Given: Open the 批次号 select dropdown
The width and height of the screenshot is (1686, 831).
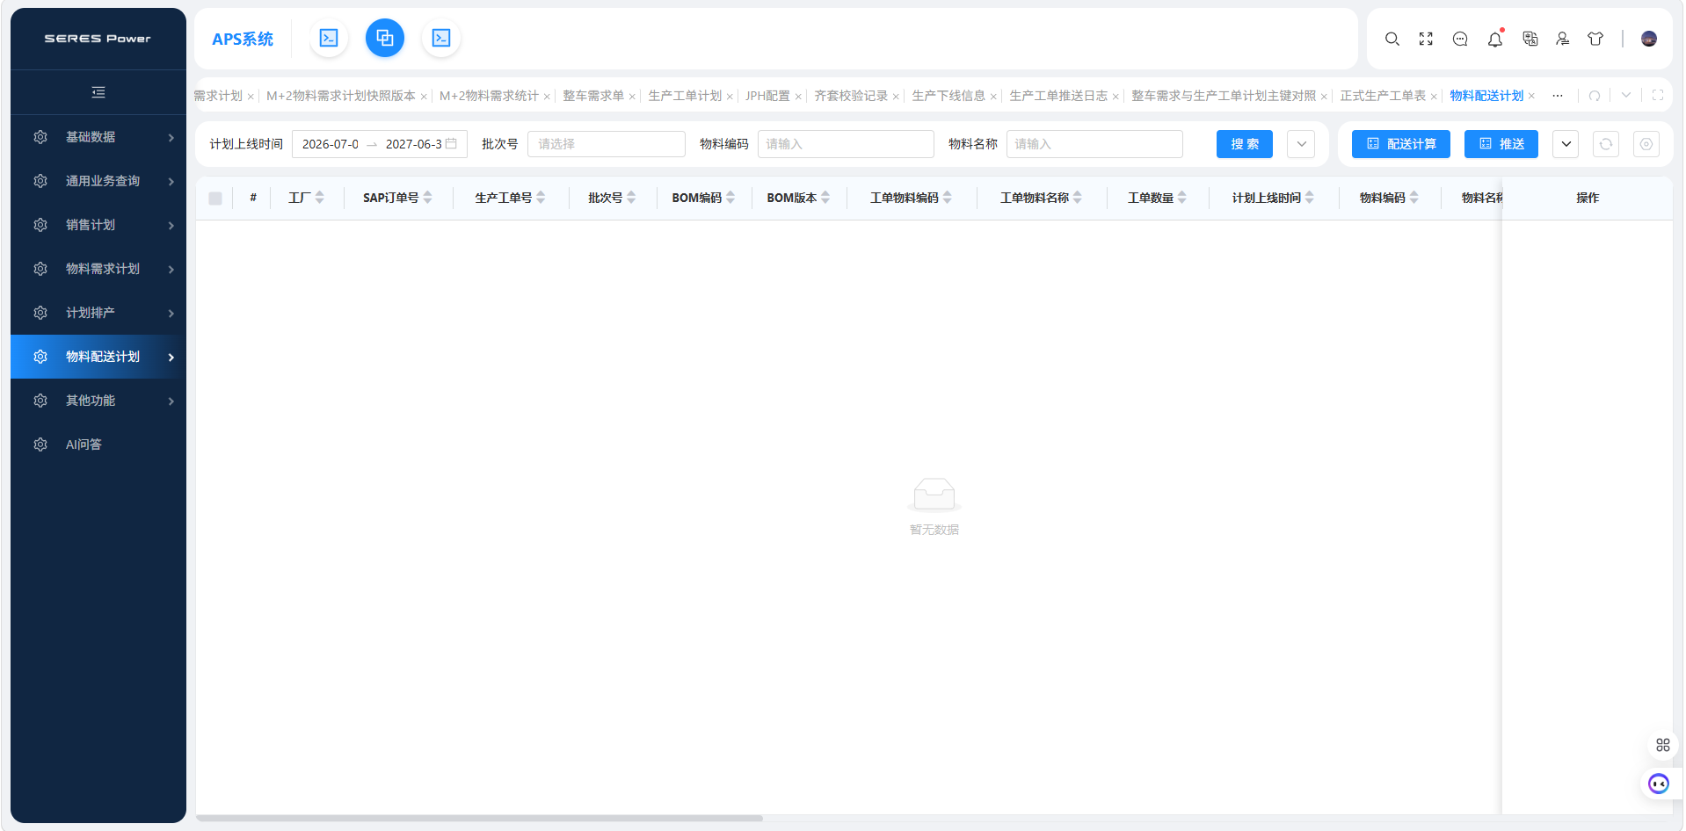Looking at the screenshot, I should (607, 144).
